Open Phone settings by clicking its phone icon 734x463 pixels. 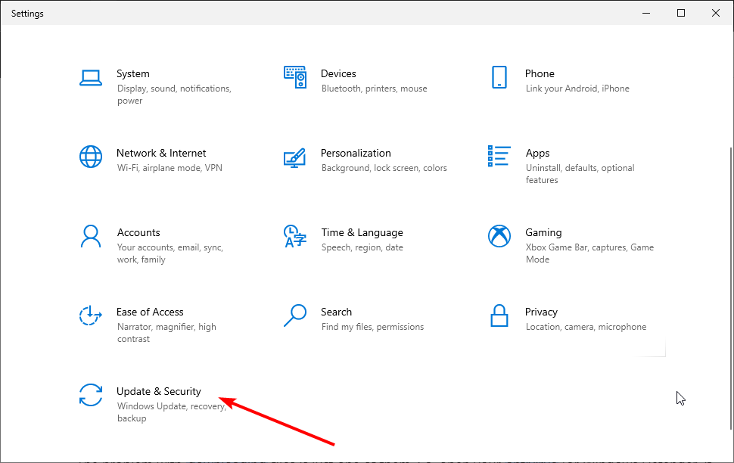click(x=499, y=78)
